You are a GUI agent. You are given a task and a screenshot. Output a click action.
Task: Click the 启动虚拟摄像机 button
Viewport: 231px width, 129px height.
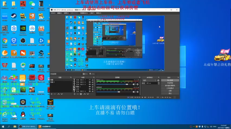pyautogui.click(x=170, y=85)
